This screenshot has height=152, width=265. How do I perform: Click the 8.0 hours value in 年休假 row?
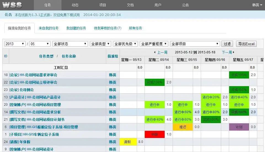click(141, 142)
